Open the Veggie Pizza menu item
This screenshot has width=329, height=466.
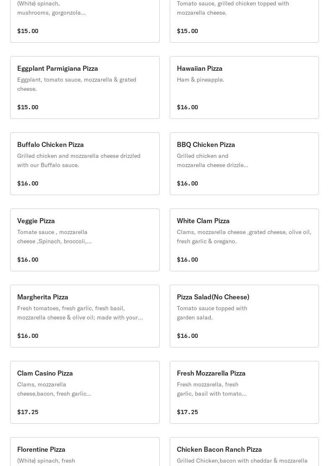point(85,240)
